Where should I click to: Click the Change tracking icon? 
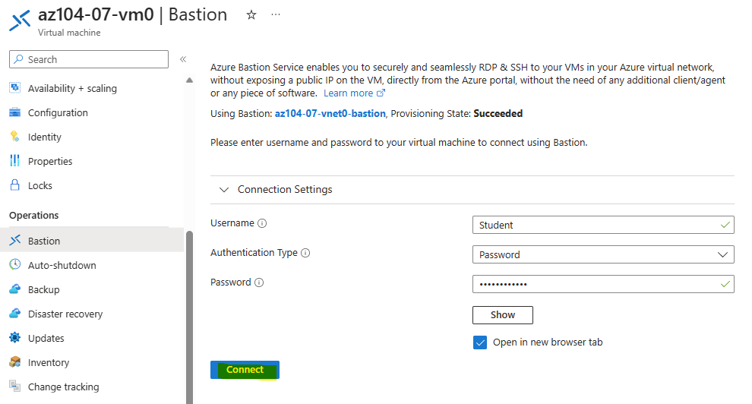click(15, 386)
